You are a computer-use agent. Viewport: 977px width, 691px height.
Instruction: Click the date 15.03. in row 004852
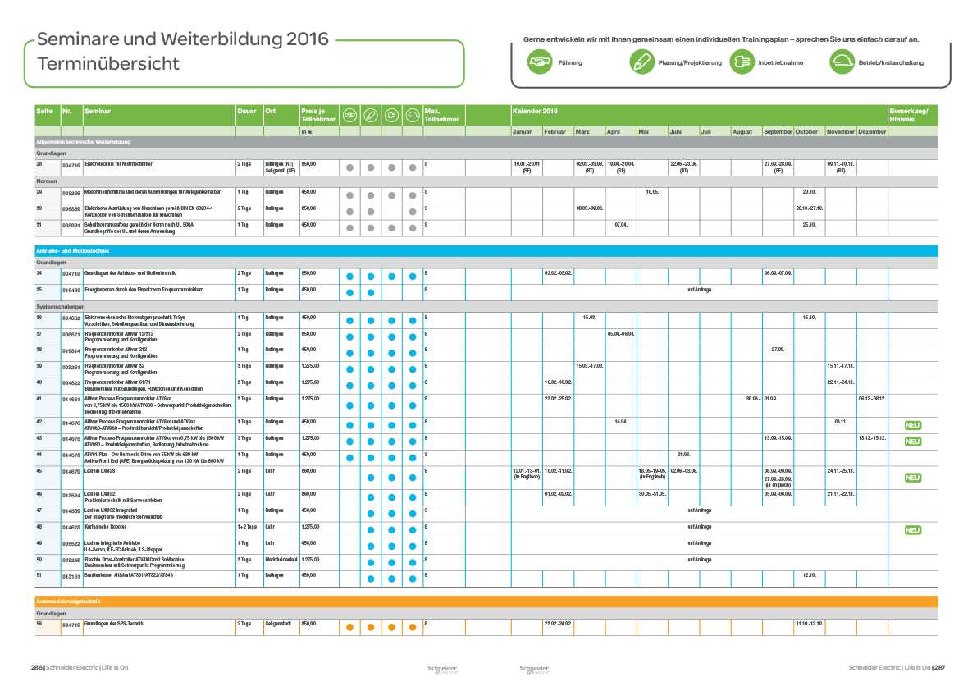coord(590,317)
